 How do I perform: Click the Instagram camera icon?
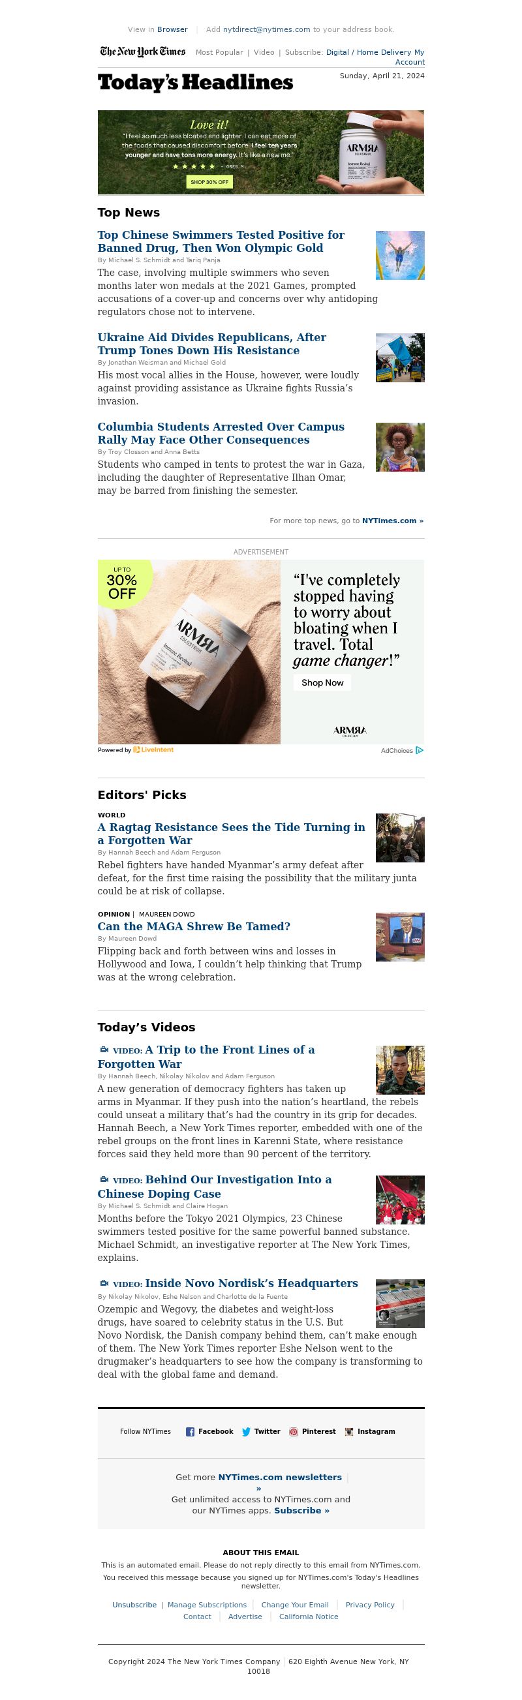point(349,1432)
